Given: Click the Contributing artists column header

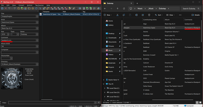Looking at the screenshot, I should click(150, 20).
